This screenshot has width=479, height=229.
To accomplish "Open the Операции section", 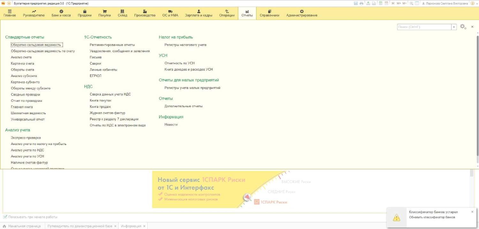I will click(x=227, y=13).
